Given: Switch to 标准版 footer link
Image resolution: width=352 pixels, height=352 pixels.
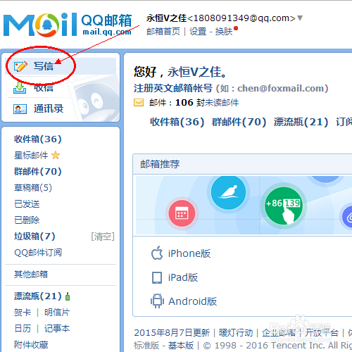Looking at the screenshot, I should click(146, 346).
